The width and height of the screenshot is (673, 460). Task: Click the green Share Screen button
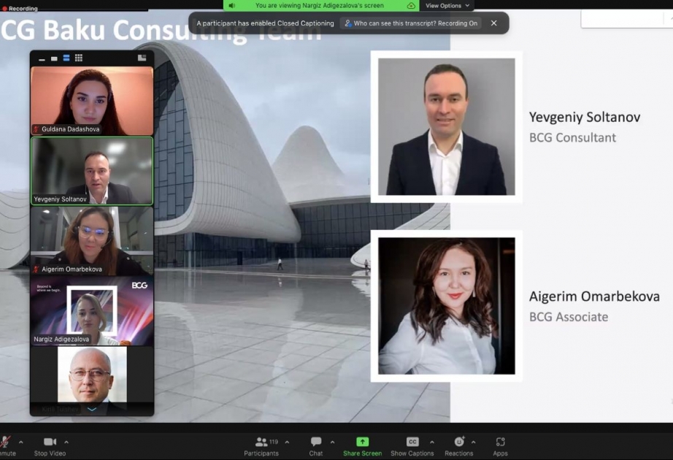[362, 446]
